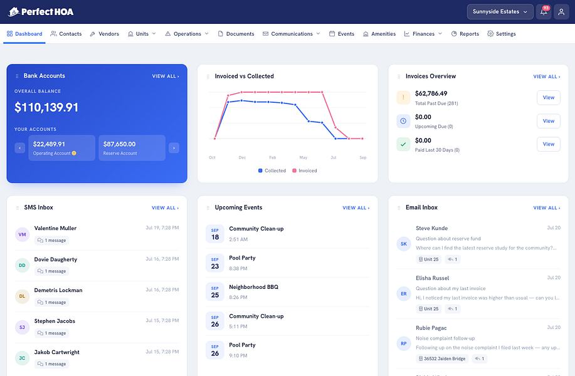Expand the Operations menu
Screen dimensions: 575x376
click(x=187, y=34)
